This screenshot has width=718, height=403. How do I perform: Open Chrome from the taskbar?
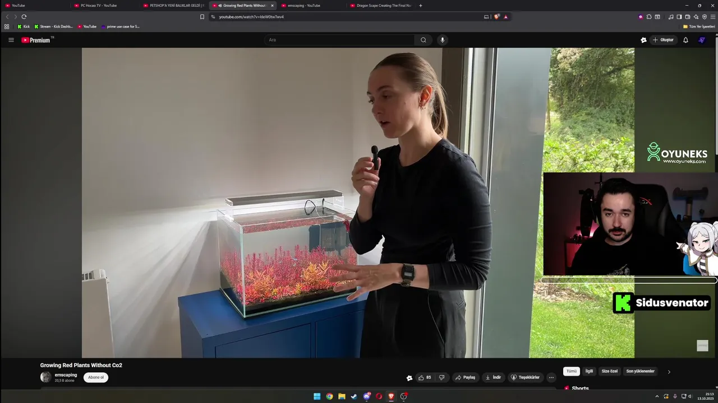[x=329, y=396]
